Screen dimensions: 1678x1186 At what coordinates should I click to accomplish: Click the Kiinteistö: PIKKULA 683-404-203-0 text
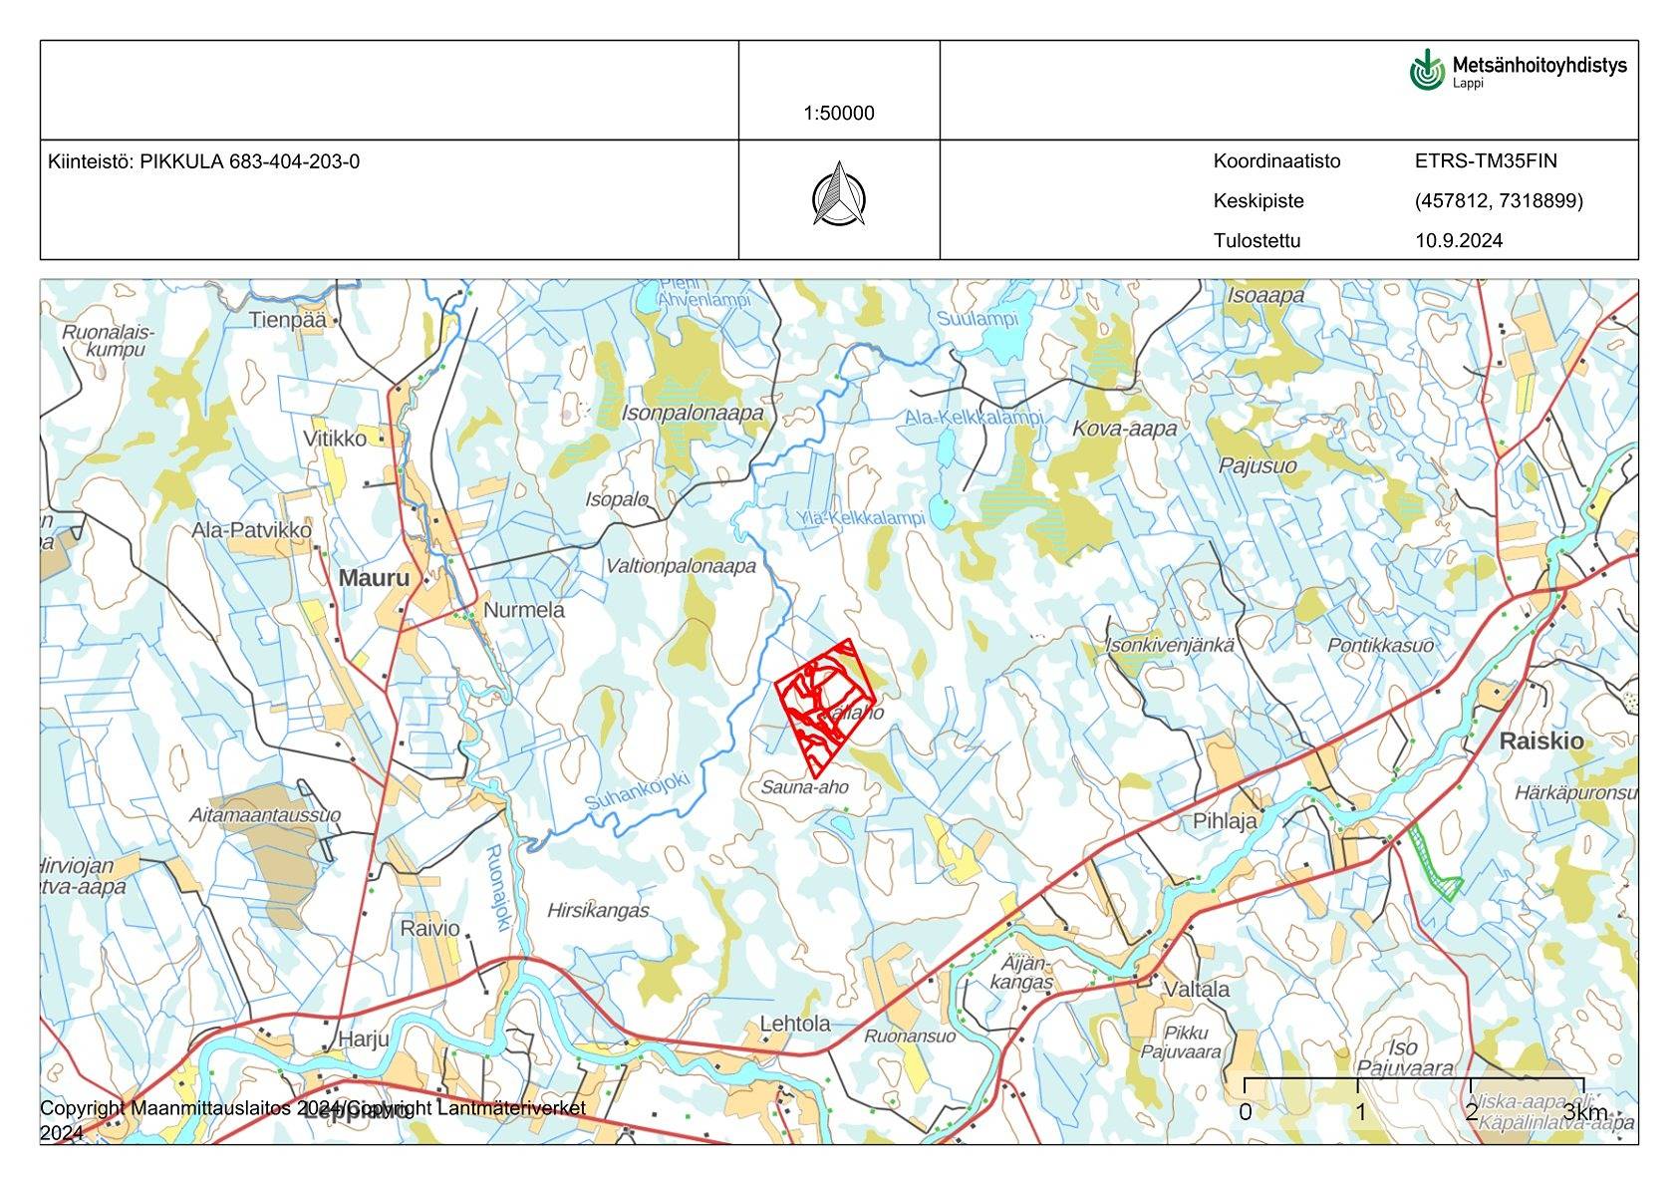coord(203,161)
